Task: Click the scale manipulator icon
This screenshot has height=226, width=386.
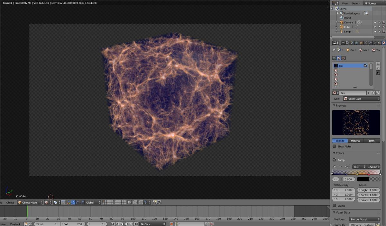Action: [x=83, y=203]
